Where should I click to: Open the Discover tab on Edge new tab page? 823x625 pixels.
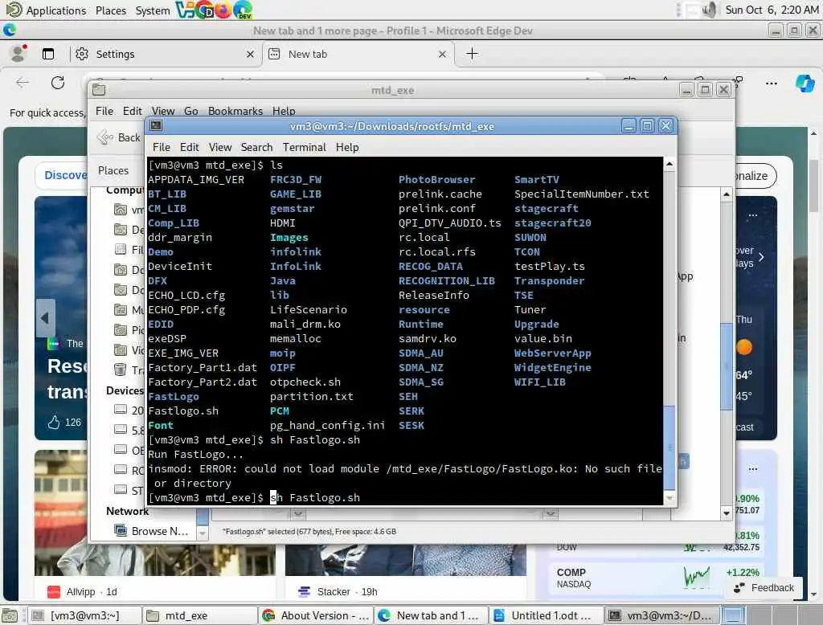pyautogui.click(x=65, y=175)
